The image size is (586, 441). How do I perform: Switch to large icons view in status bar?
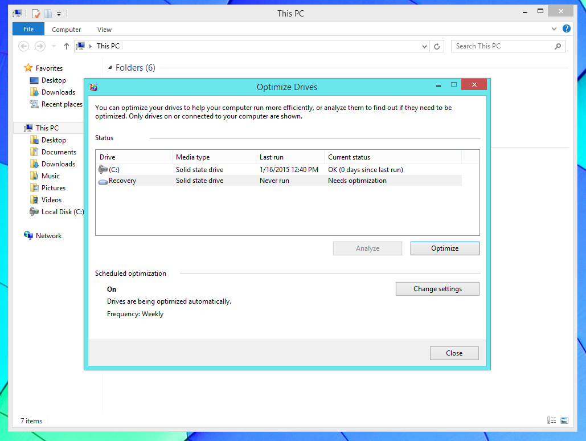[564, 420]
